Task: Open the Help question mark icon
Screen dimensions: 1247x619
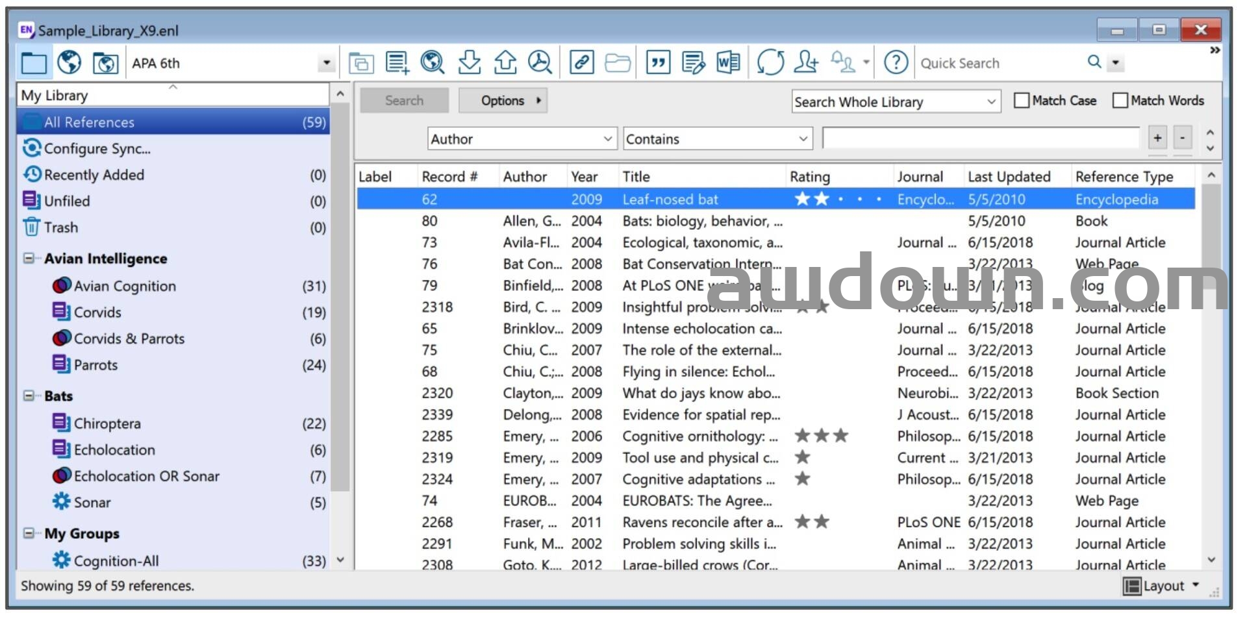Action: (x=896, y=63)
